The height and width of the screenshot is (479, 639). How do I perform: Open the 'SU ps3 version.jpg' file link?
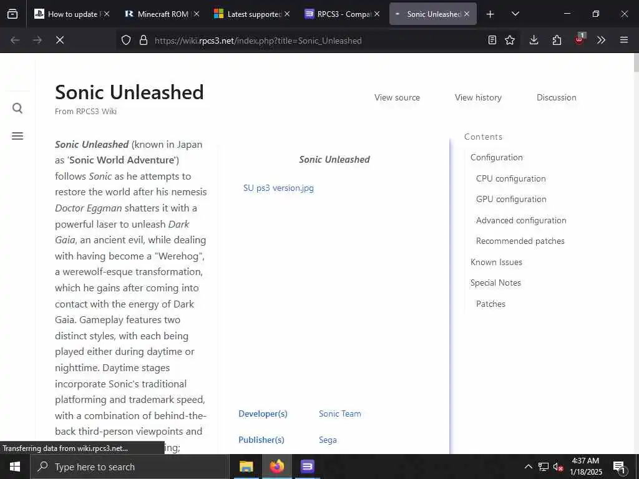[278, 188]
